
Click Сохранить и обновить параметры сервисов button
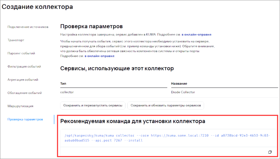click(166, 106)
